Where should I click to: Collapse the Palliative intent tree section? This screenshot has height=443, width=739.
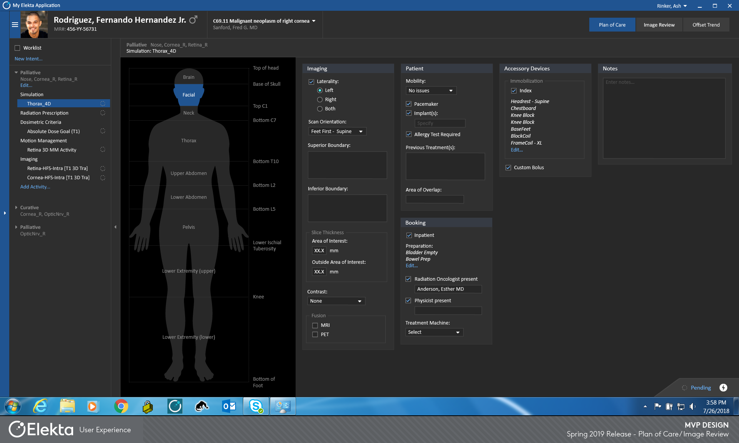(16, 72)
